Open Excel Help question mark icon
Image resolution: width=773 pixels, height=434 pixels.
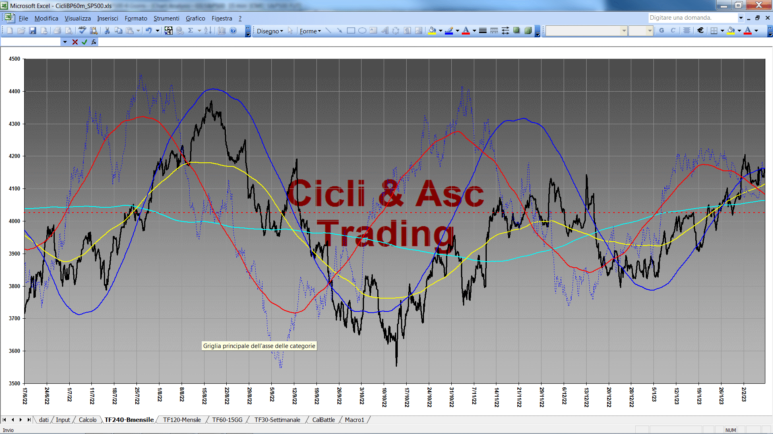[x=233, y=31]
